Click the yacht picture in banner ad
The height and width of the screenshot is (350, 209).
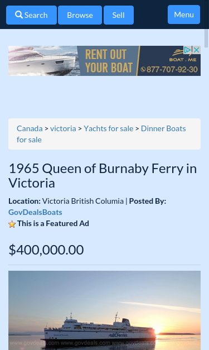point(43,61)
